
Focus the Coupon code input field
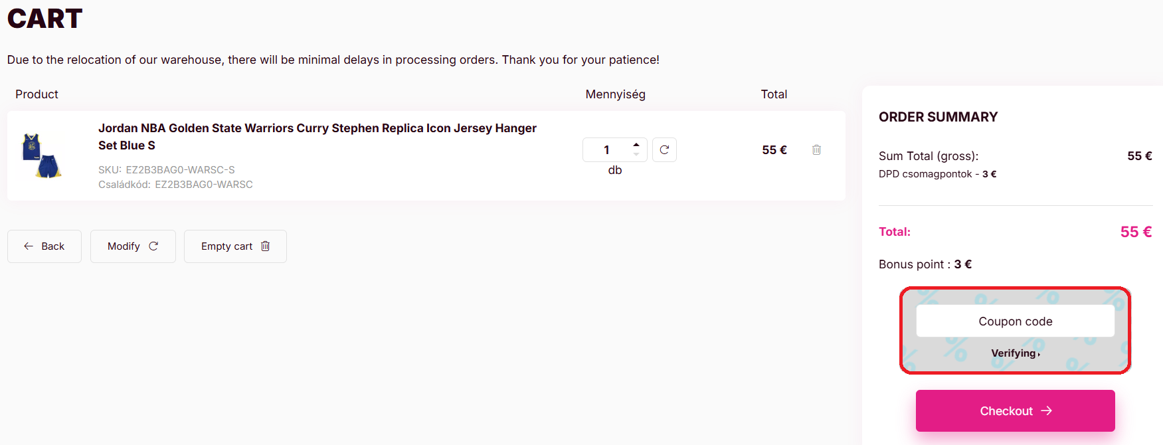(1015, 321)
